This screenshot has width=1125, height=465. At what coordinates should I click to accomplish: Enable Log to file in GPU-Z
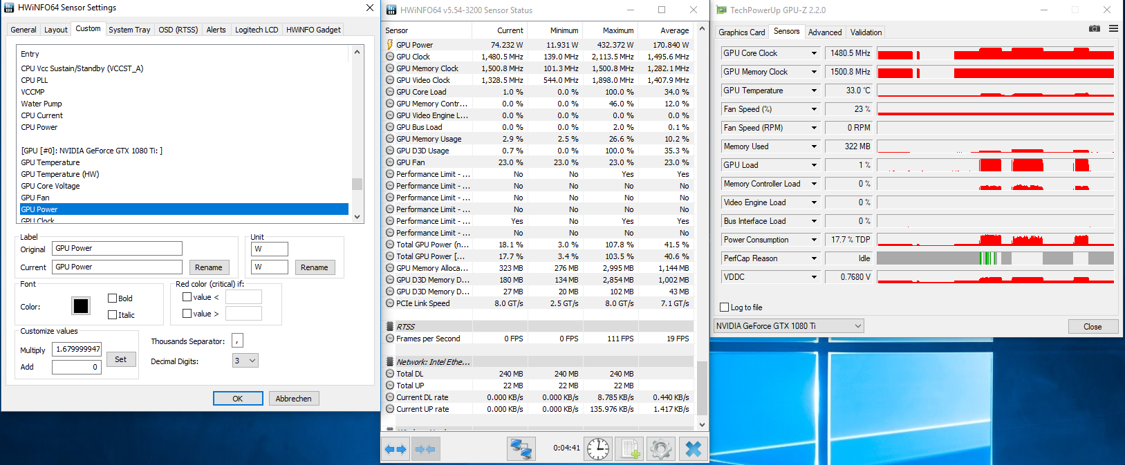click(x=725, y=307)
